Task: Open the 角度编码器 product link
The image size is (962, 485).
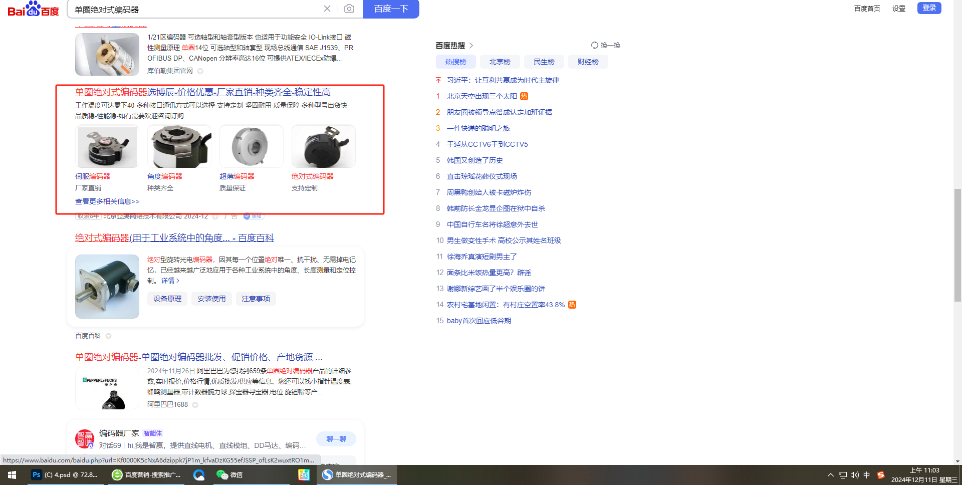Action: point(165,176)
